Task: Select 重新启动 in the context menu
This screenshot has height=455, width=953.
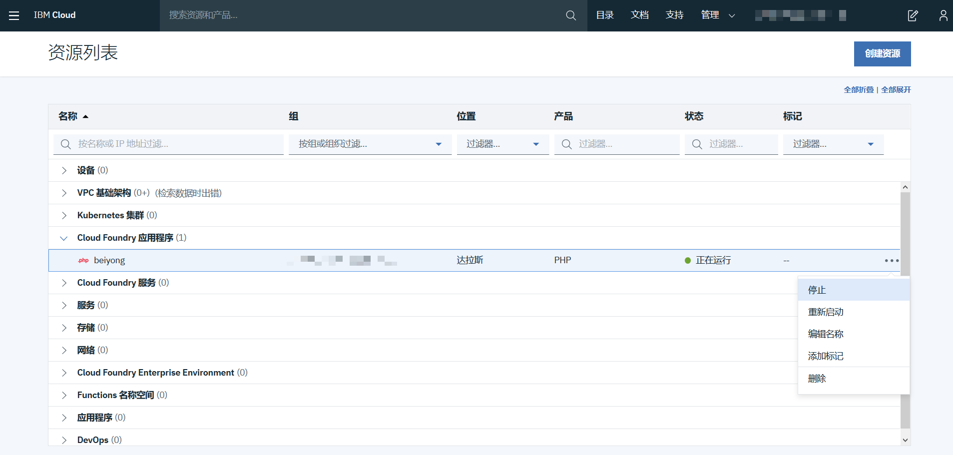Action: tap(854, 312)
